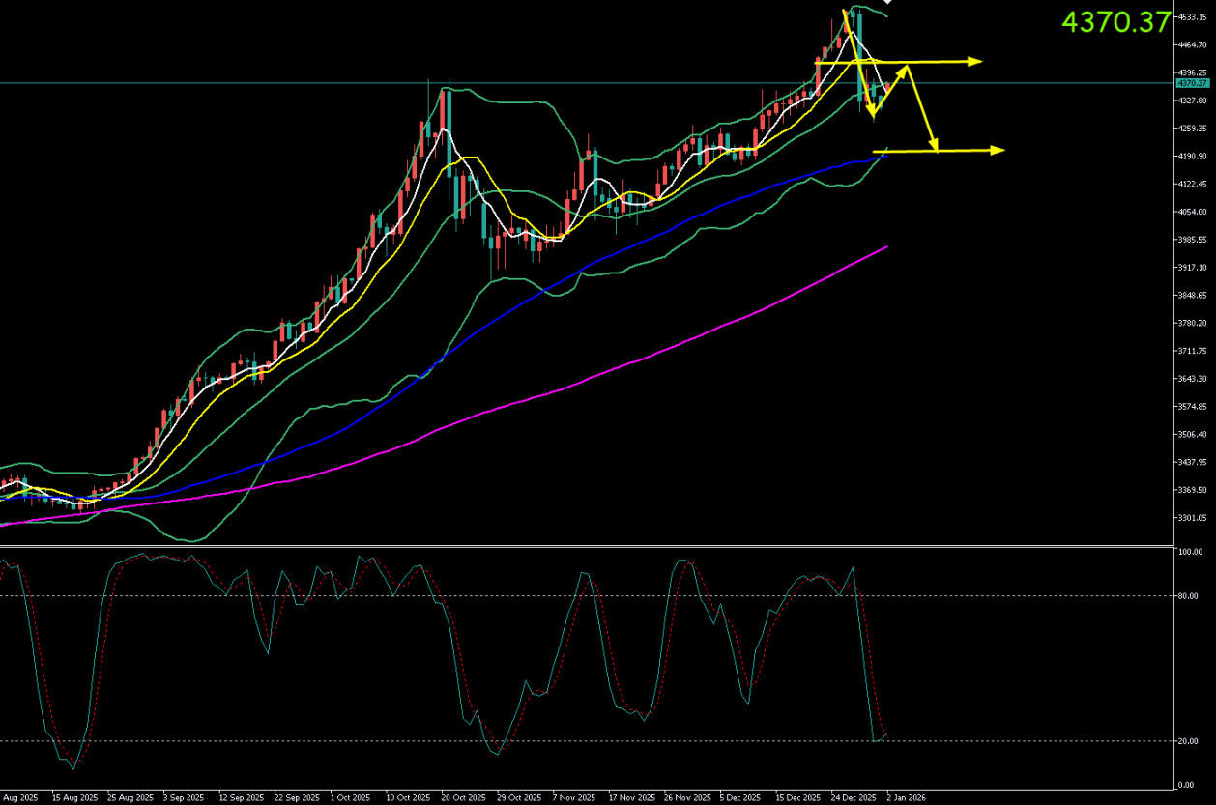Select the current price tag on price axis

click(x=1190, y=83)
